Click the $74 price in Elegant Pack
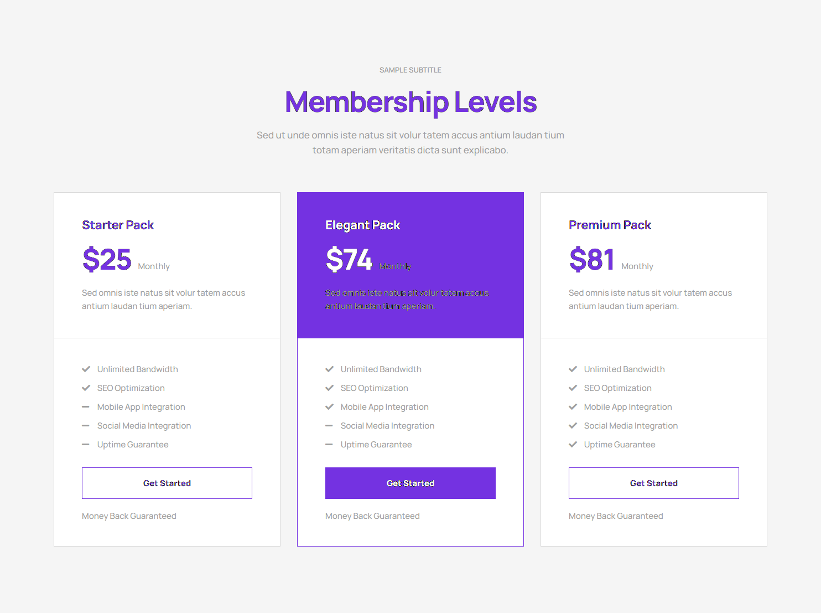This screenshot has width=821, height=613. click(349, 259)
